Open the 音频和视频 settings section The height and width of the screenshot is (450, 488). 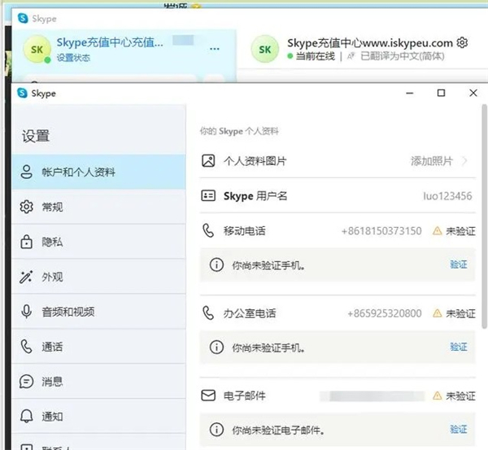[x=98, y=312]
